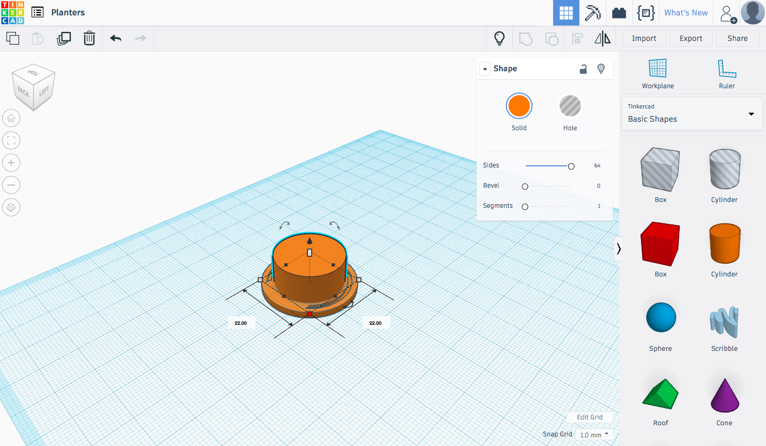Click the black cone lift handle
The height and width of the screenshot is (446, 766).
(x=310, y=241)
